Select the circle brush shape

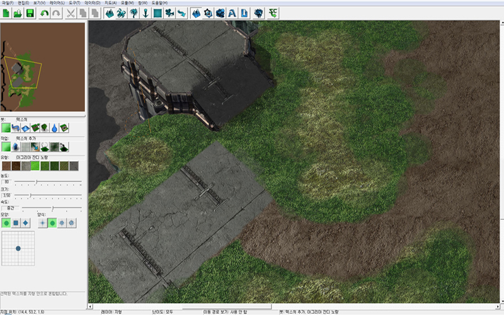click(6, 223)
